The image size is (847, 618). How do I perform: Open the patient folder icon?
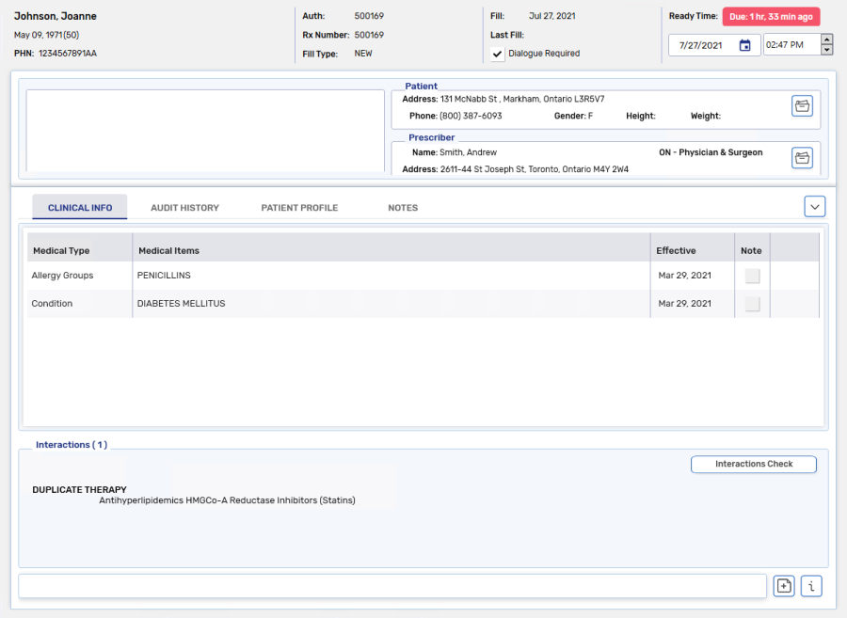pyautogui.click(x=802, y=106)
